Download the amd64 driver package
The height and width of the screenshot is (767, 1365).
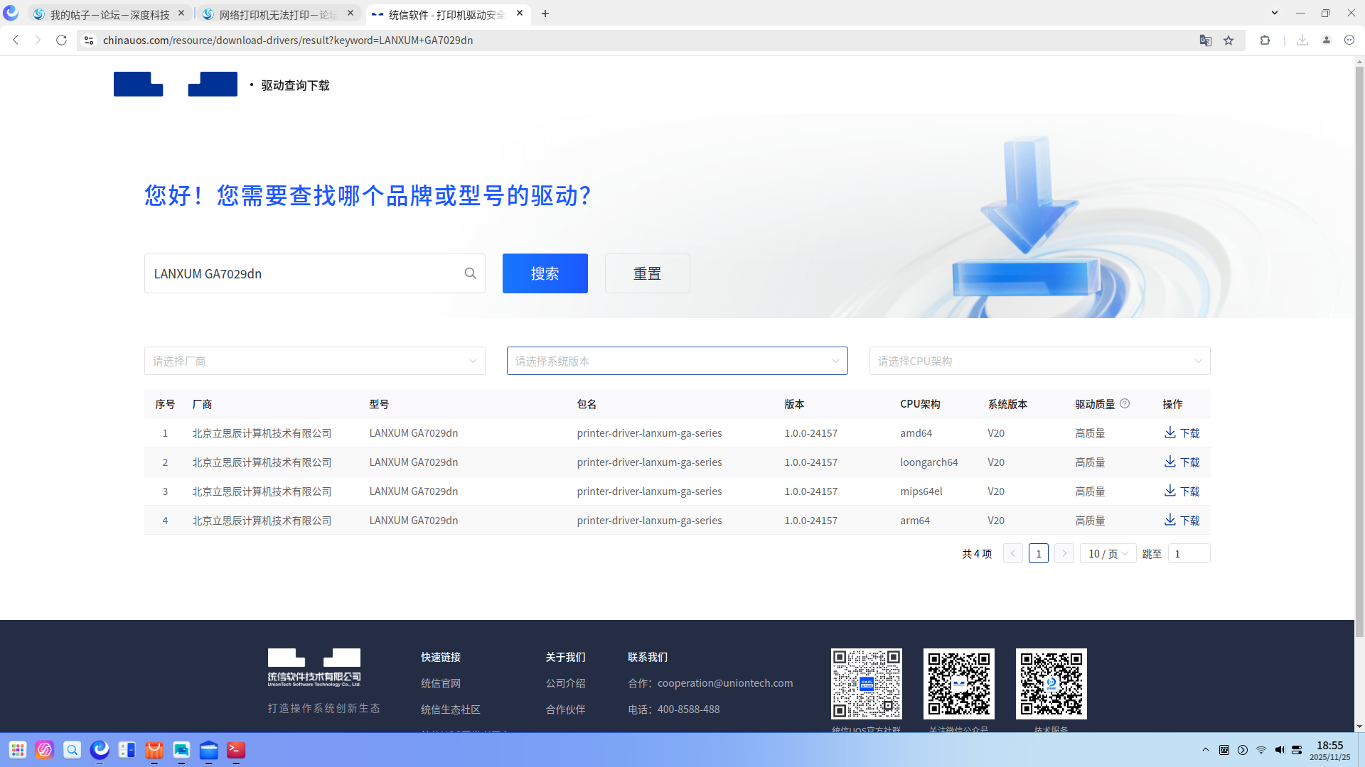[1182, 433]
